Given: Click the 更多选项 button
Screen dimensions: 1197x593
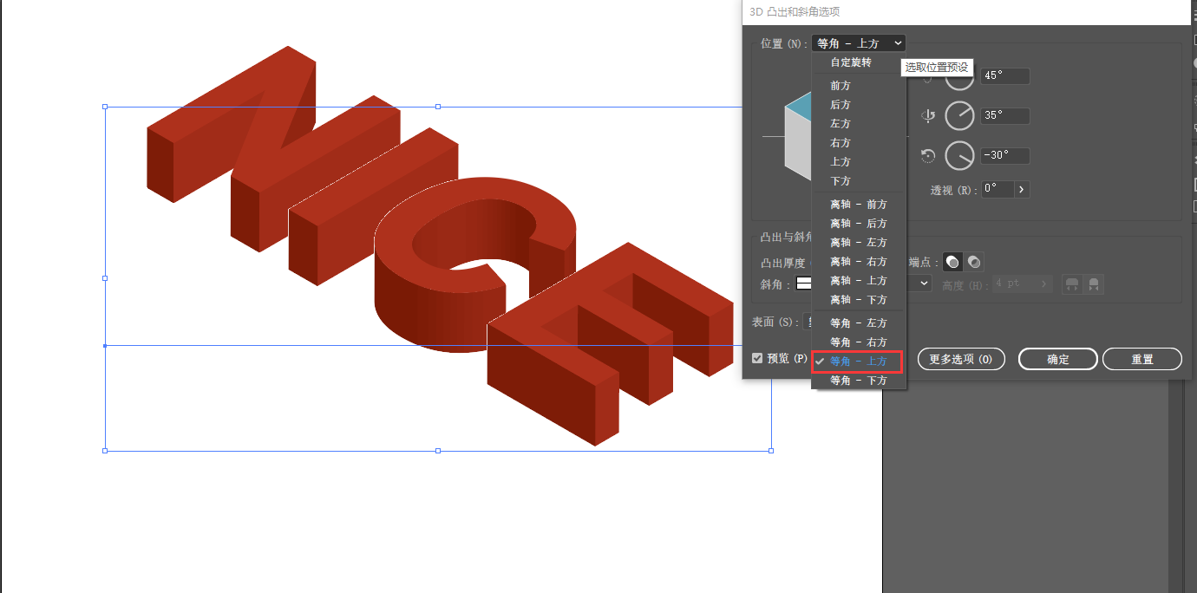Looking at the screenshot, I should 961,359.
